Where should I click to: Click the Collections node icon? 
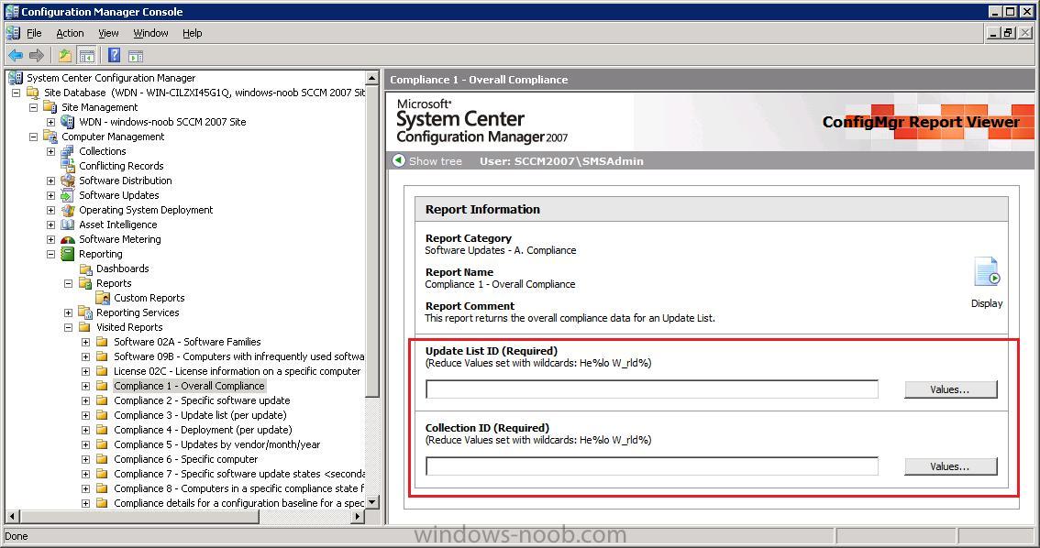pyautogui.click(x=67, y=151)
